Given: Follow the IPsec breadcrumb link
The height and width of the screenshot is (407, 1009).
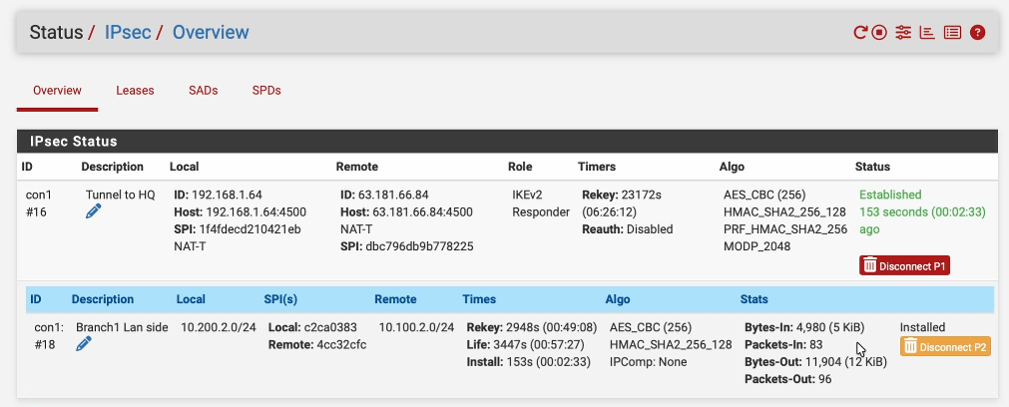Looking at the screenshot, I should coord(128,33).
